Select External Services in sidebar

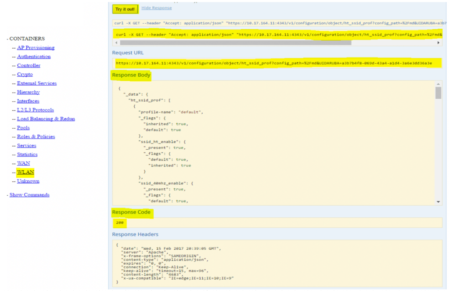(36, 83)
